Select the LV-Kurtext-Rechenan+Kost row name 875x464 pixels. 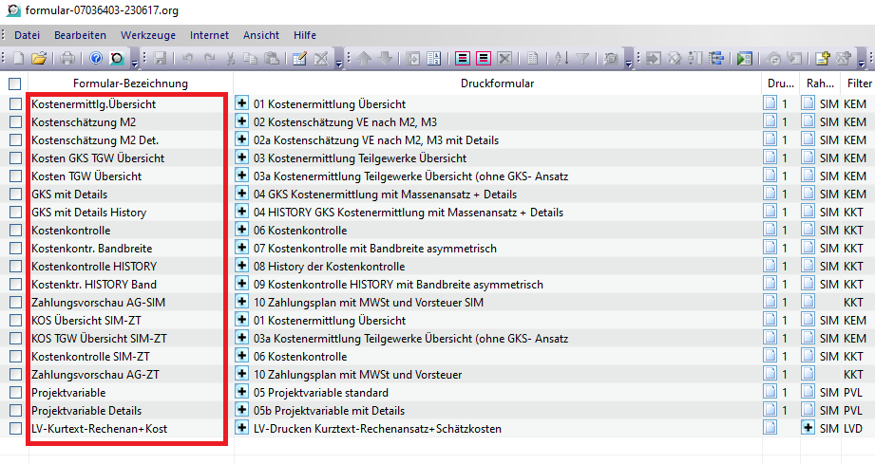click(x=99, y=429)
